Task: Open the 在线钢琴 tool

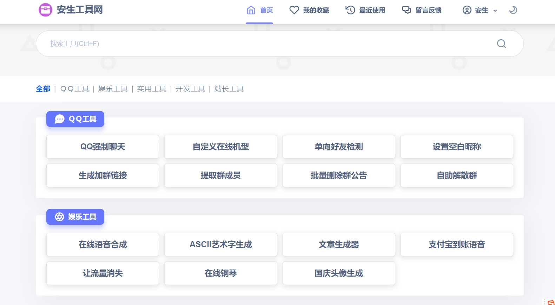Action: coord(221,273)
